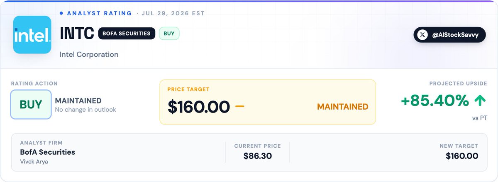Click the Intel Corporation company name
498x182 pixels.
tap(89, 55)
